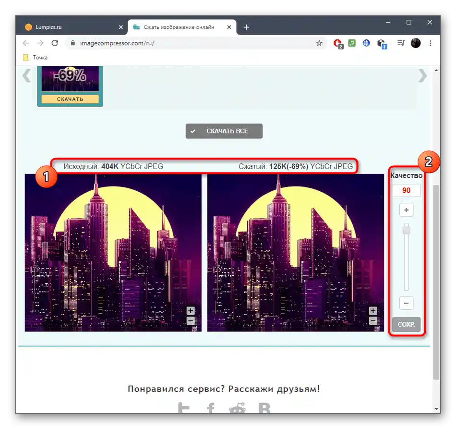Click the compressed city image preview

(x=296, y=253)
